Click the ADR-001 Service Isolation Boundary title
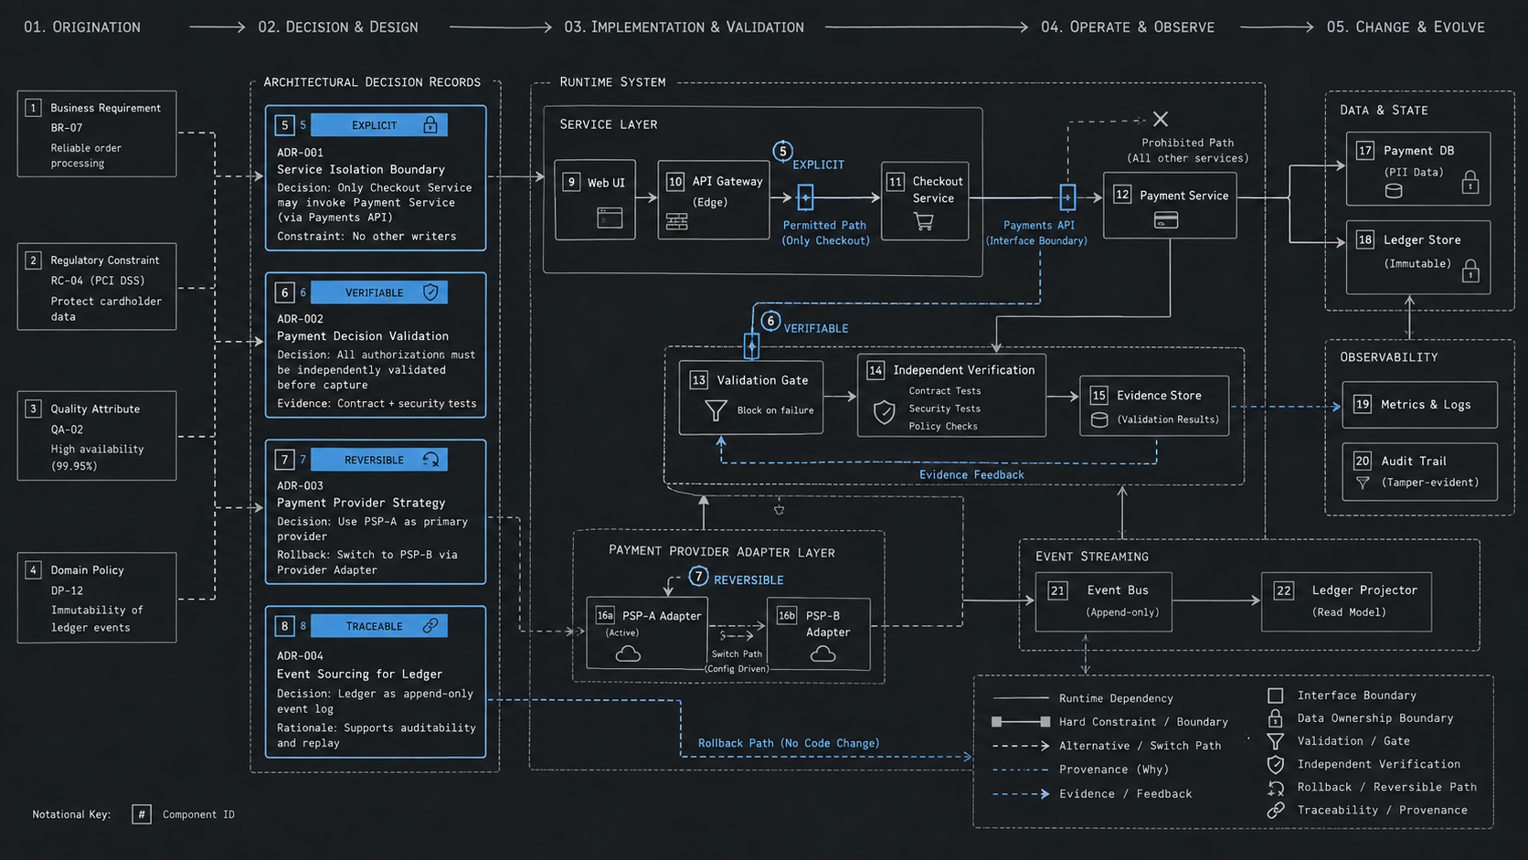The height and width of the screenshot is (860, 1528). [361, 169]
